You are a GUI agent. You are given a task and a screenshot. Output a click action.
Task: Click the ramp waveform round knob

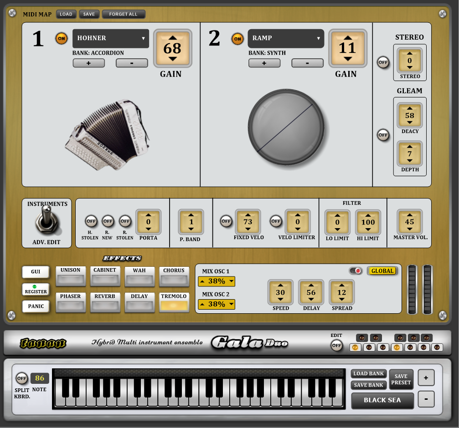286,127
